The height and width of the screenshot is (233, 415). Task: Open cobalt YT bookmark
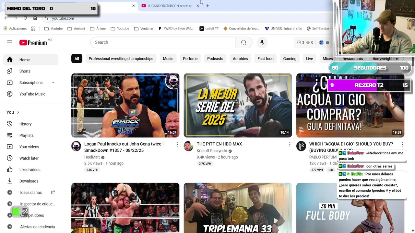coord(209,28)
